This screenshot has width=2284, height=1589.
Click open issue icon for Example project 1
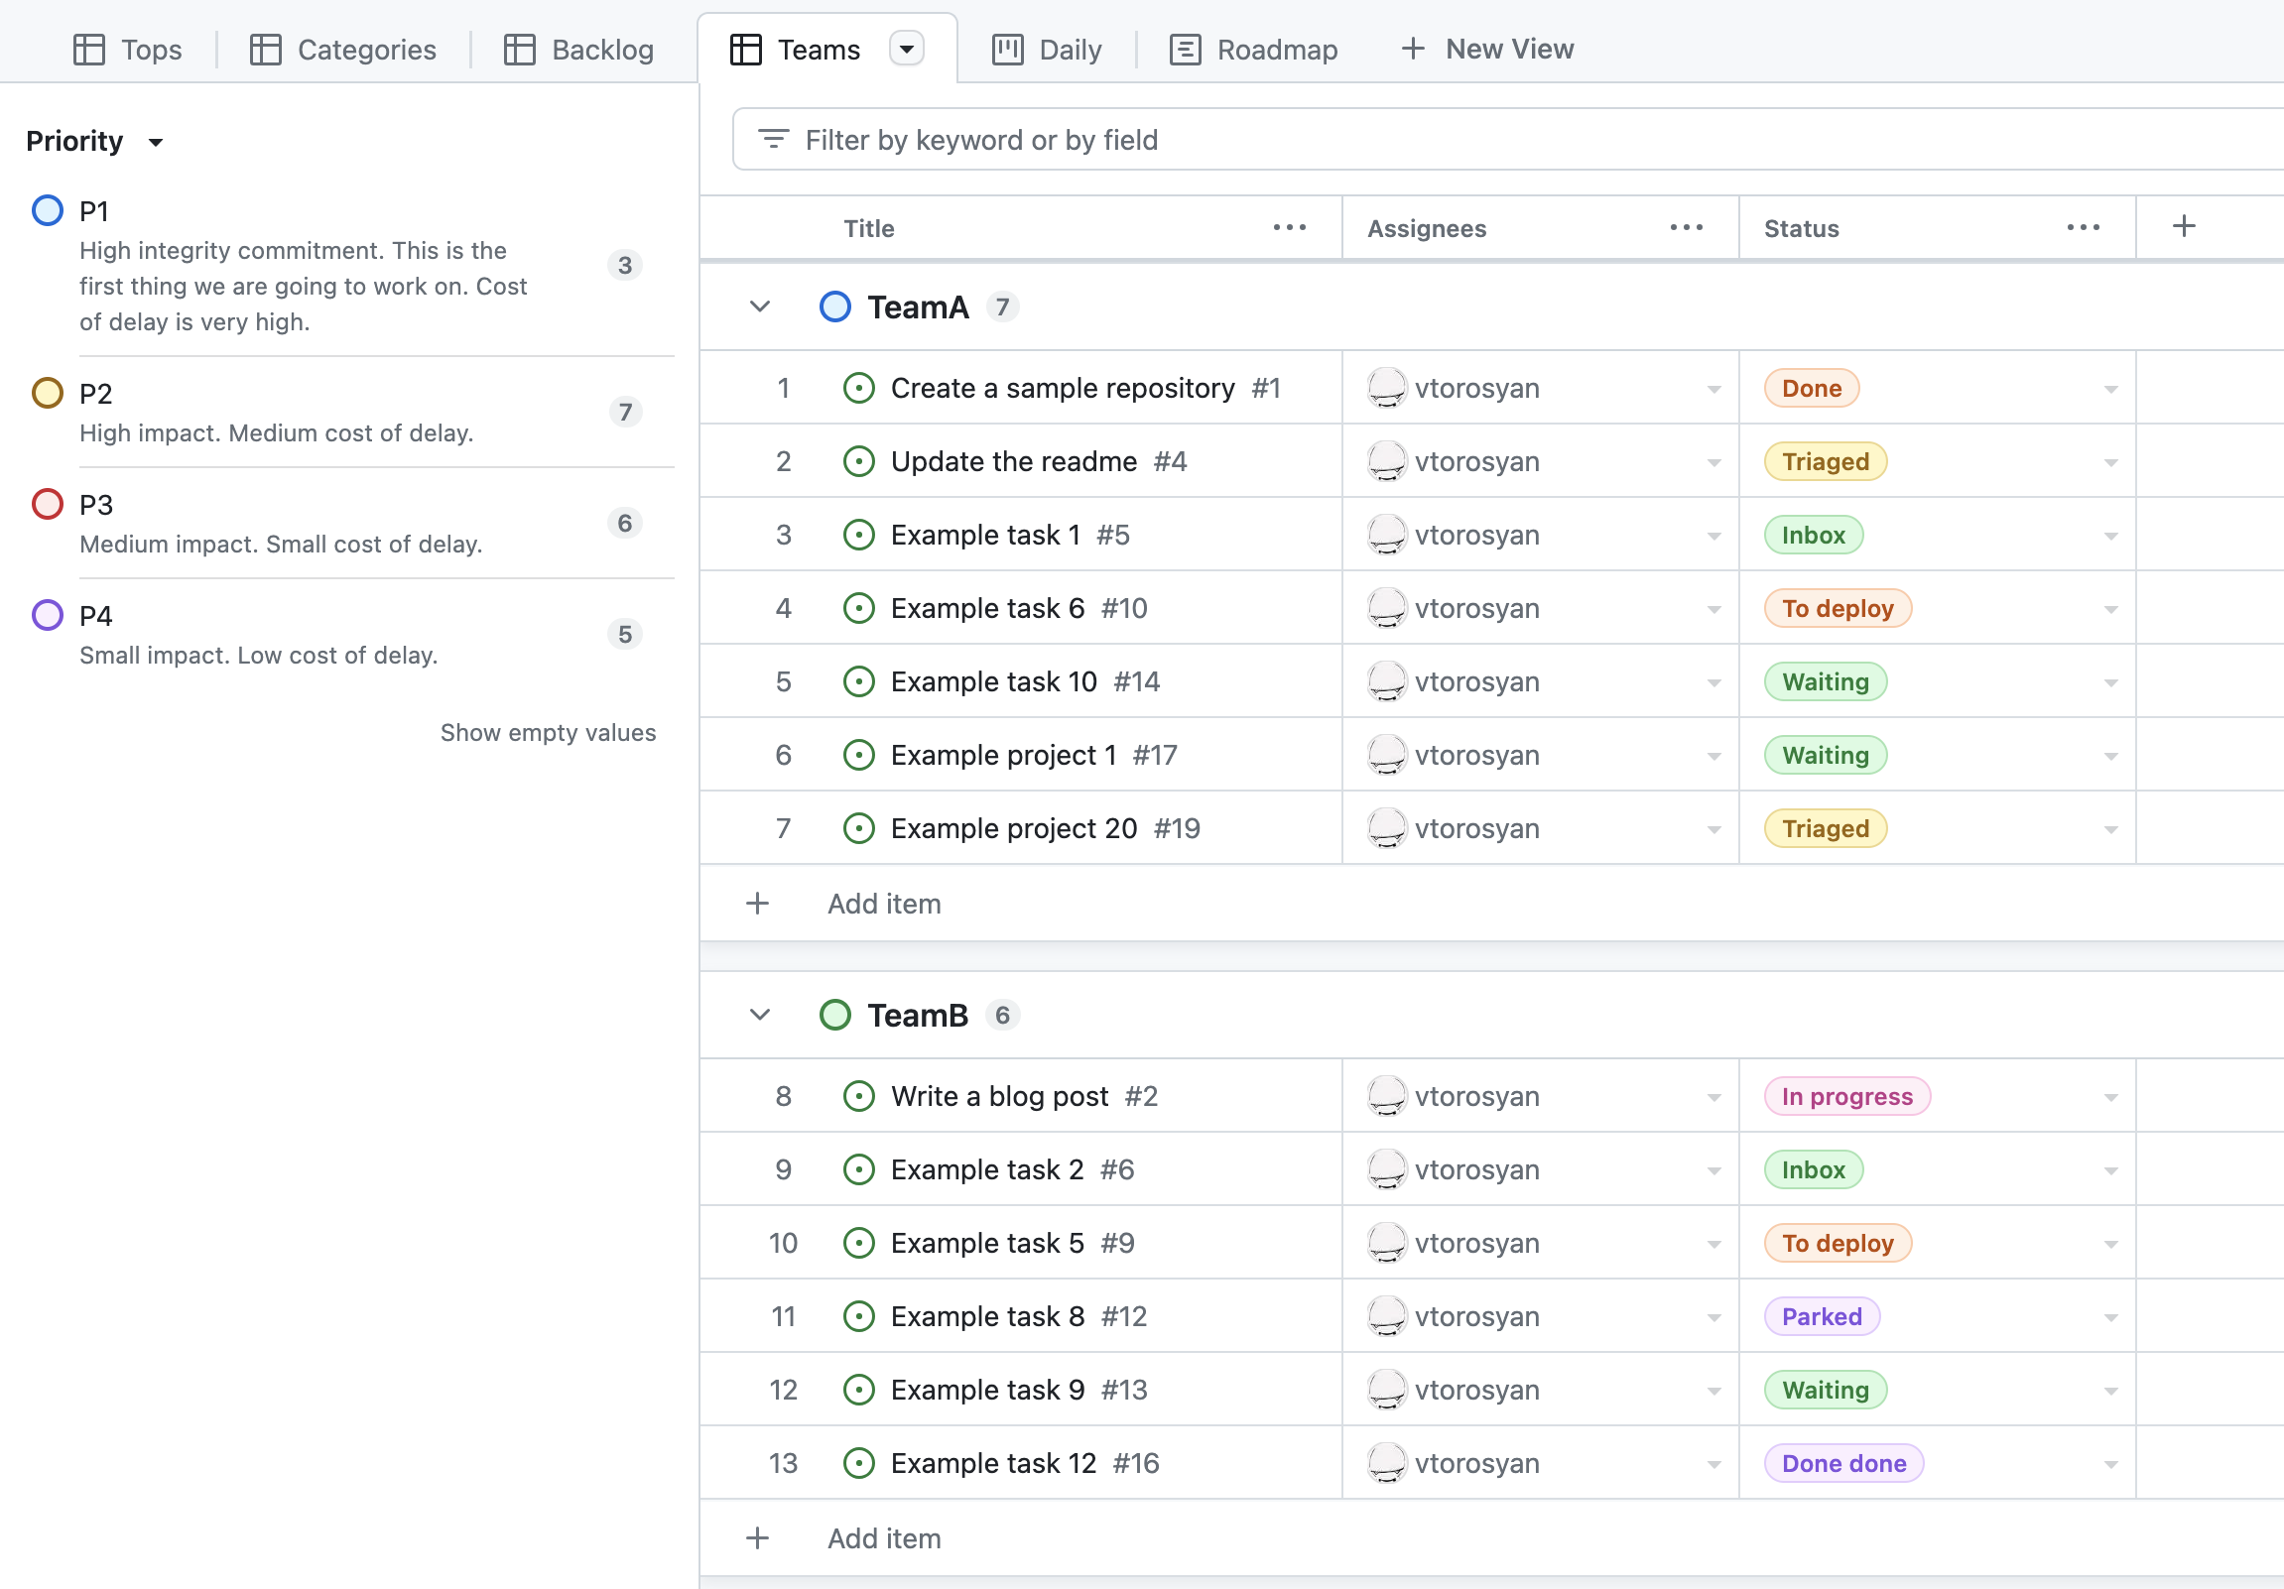(x=858, y=756)
